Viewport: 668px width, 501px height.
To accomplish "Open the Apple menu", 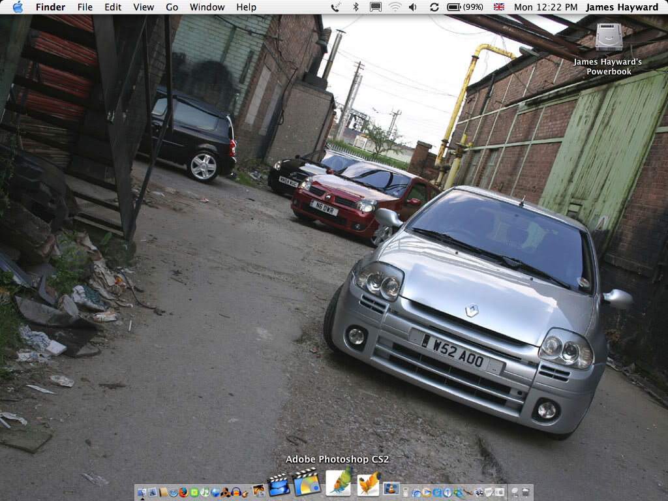I will [18, 7].
